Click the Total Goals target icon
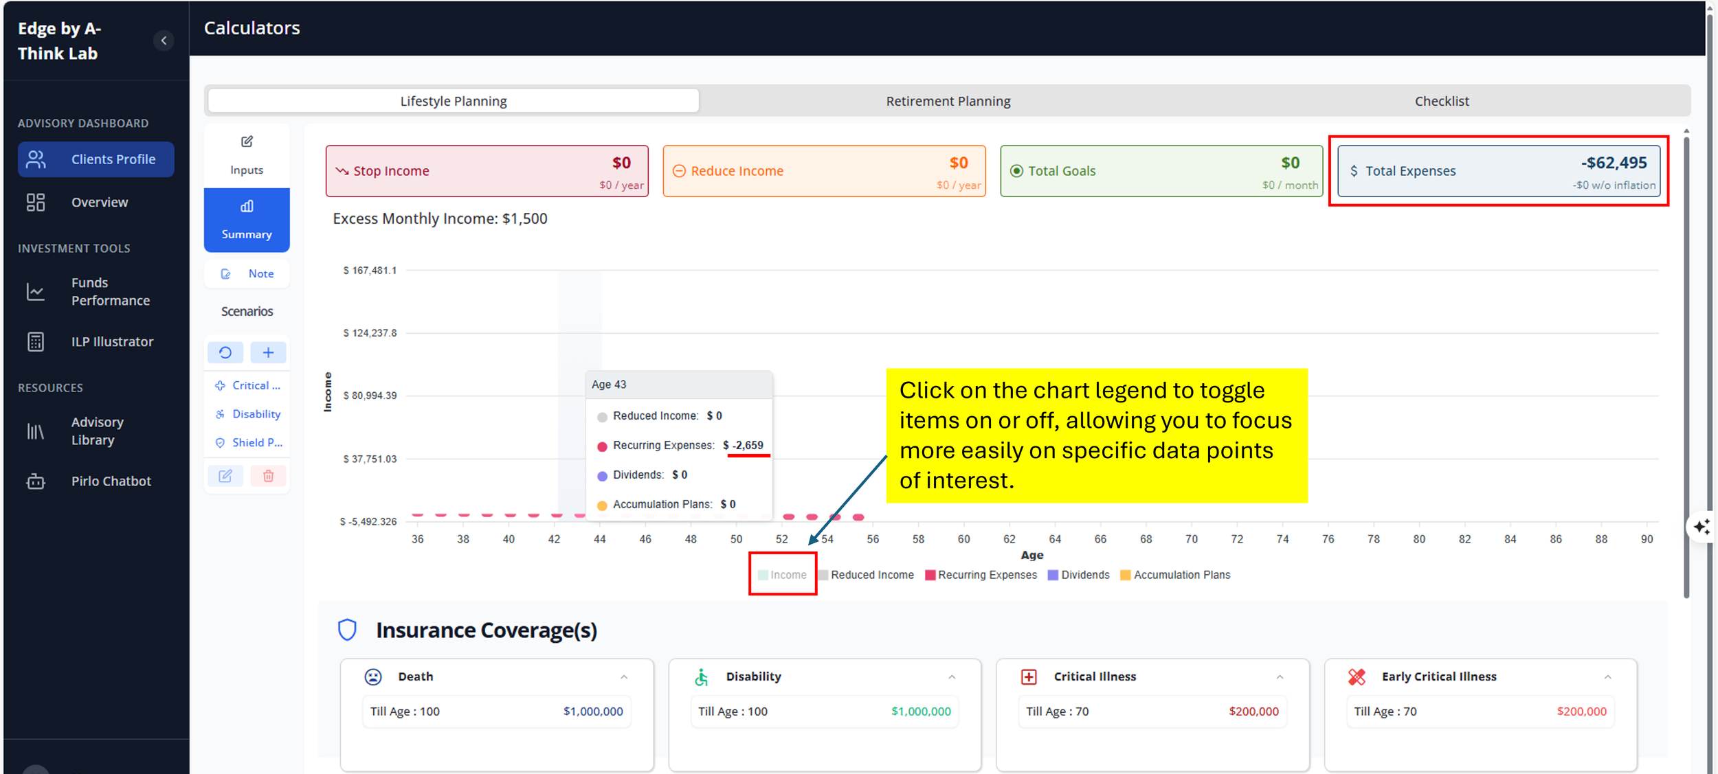 pyautogui.click(x=1016, y=171)
